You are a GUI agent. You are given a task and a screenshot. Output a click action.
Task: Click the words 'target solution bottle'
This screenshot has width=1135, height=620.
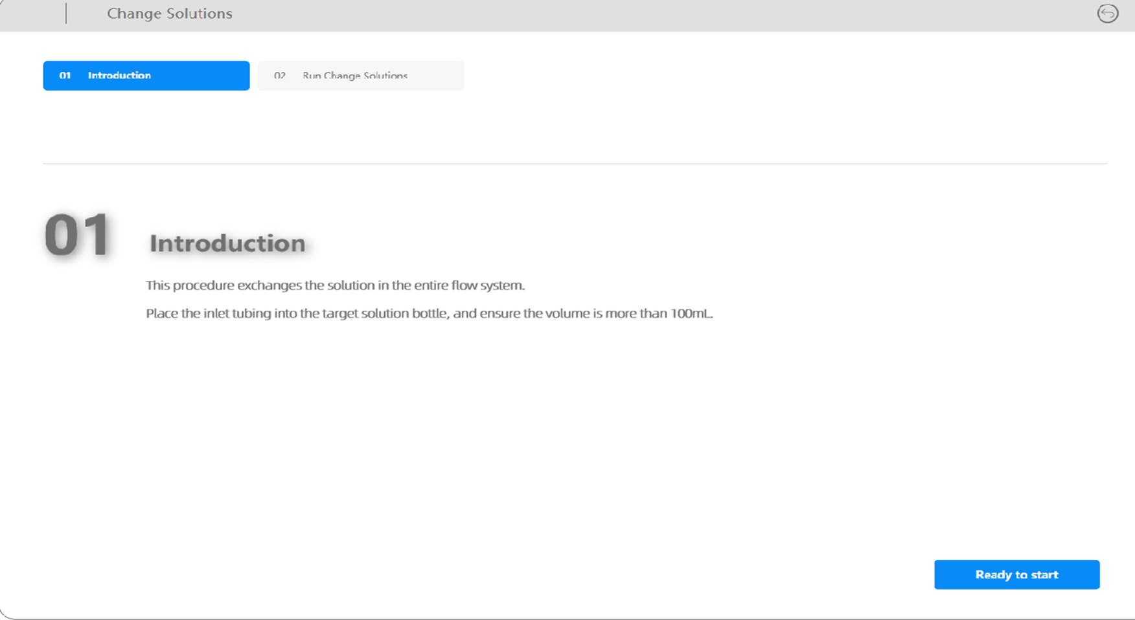(385, 314)
